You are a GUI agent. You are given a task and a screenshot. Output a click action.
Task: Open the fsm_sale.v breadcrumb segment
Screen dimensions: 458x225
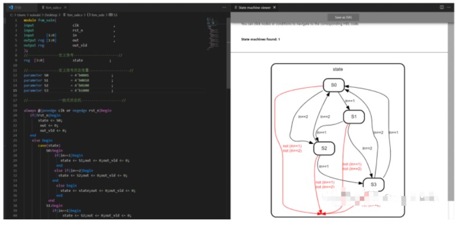[72, 14]
